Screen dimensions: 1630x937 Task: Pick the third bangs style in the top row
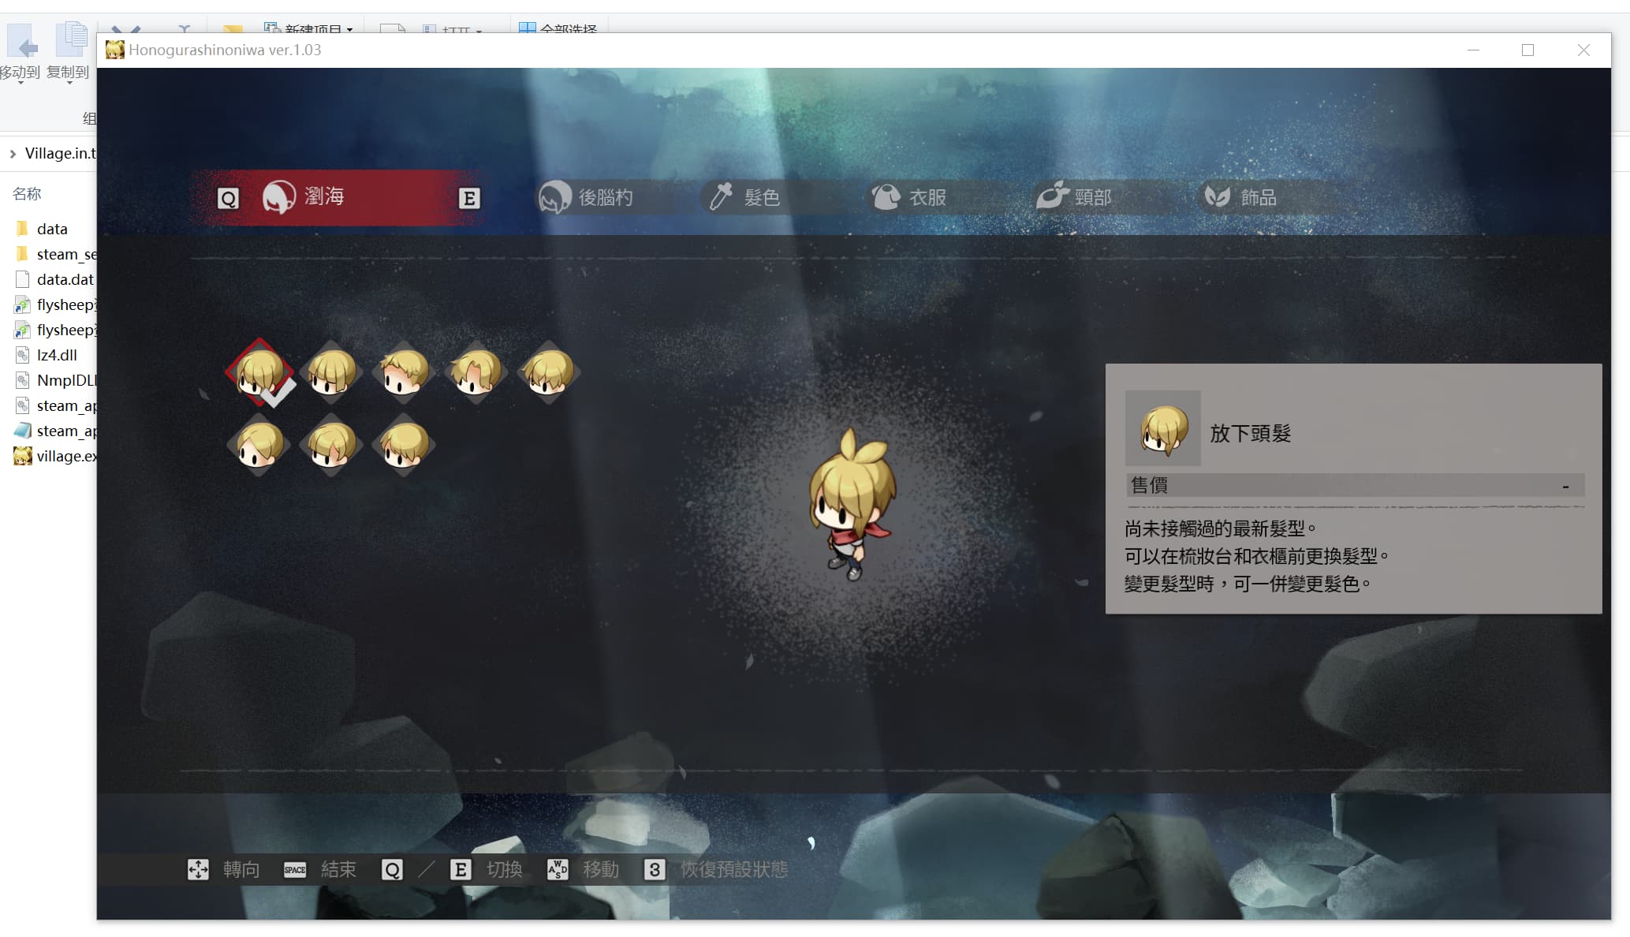tap(404, 372)
